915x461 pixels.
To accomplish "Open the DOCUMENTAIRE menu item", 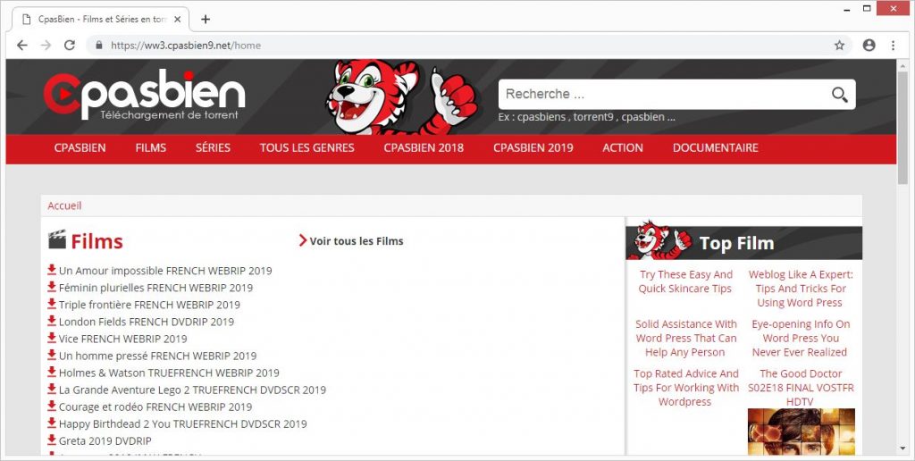I will click(716, 147).
